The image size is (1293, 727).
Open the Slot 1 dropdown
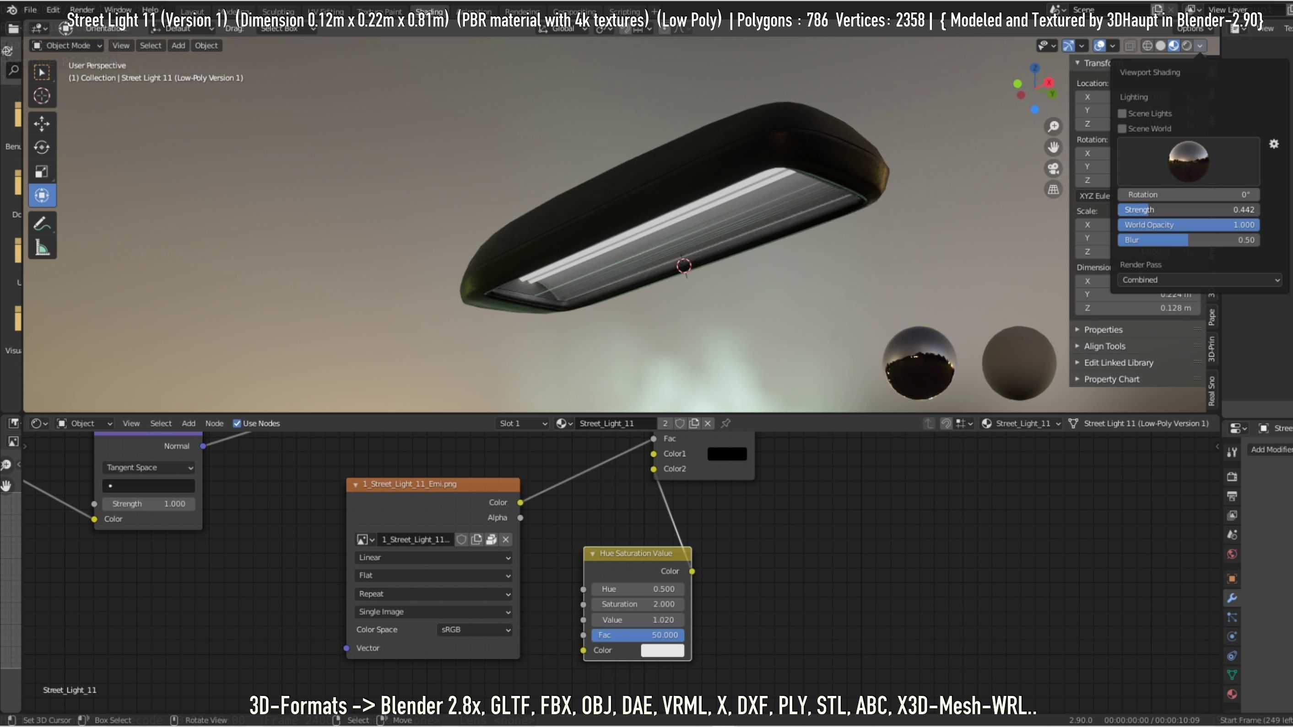(x=523, y=424)
